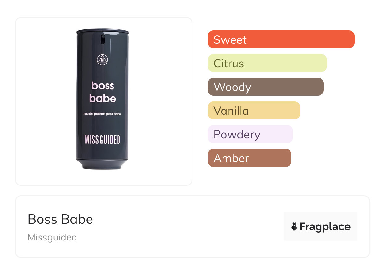Viewport: 385px width, 273px height.
Task: Click the Missguided brand name link
Action: tap(52, 237)
